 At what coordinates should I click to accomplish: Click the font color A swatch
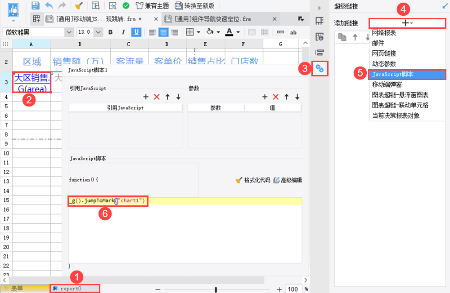pyautogui.click(x=229, y=32)
